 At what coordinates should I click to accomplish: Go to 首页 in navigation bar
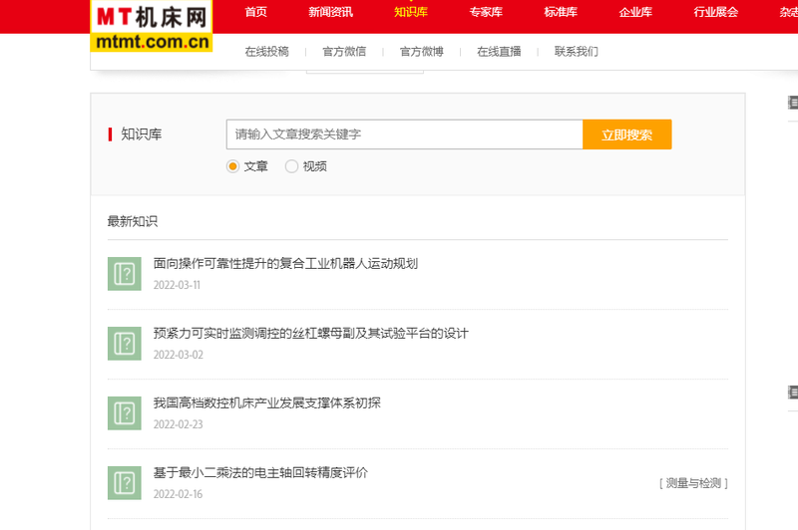[x=255, y=12]
